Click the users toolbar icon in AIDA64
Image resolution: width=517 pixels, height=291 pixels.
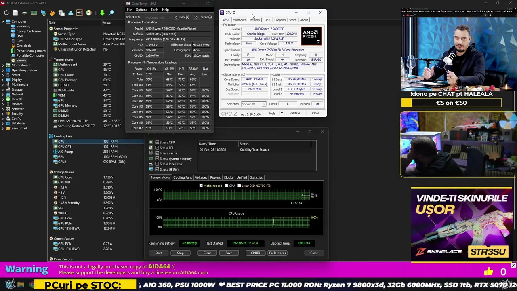[71, 13]
